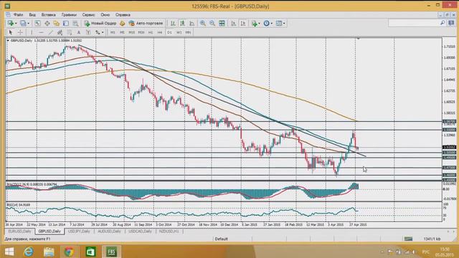
Task: Switch chart to line chart
Action: tap(191, 24)
